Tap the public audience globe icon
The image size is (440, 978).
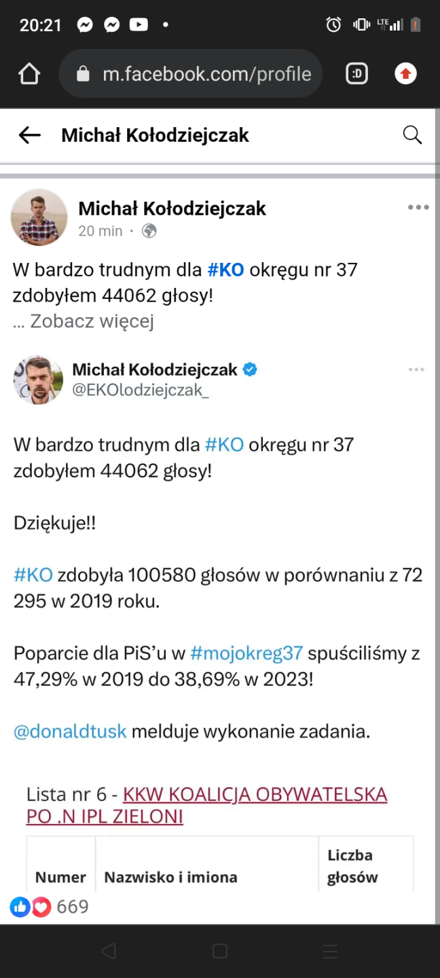coord(149,231)
